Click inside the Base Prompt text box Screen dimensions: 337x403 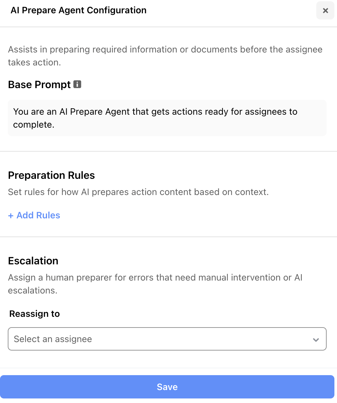pos(167,118)
